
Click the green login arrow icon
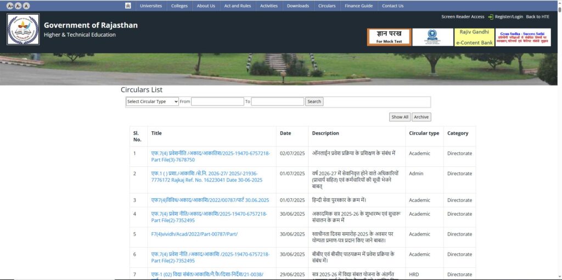click(x=490, y=17)
